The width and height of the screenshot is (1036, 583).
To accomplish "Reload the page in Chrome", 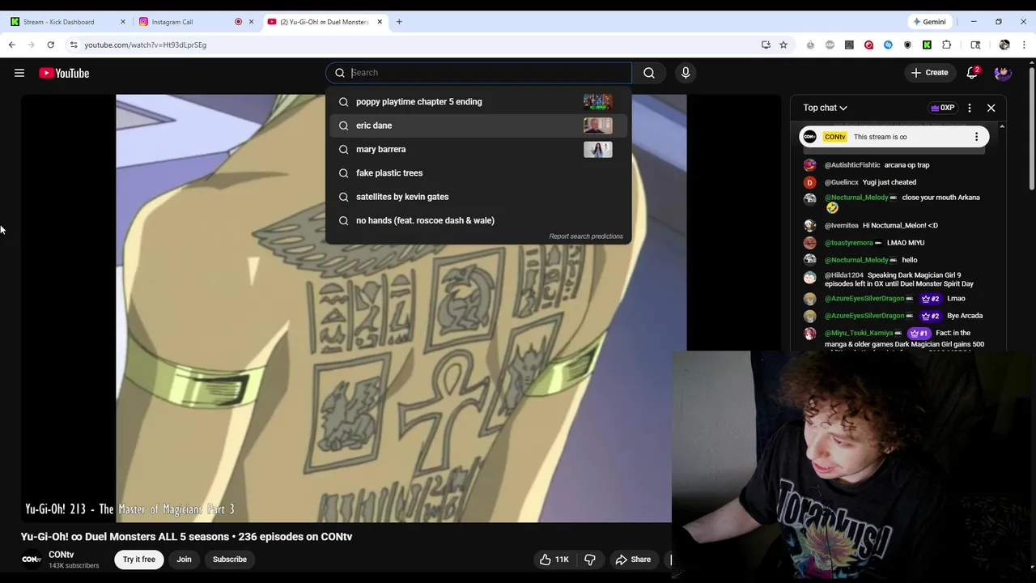I will tap(50, 45).
